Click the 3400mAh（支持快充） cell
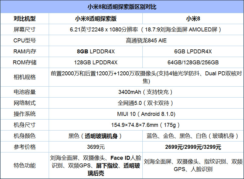This screenshot has width=244, height=179. (x=146, y=92)
